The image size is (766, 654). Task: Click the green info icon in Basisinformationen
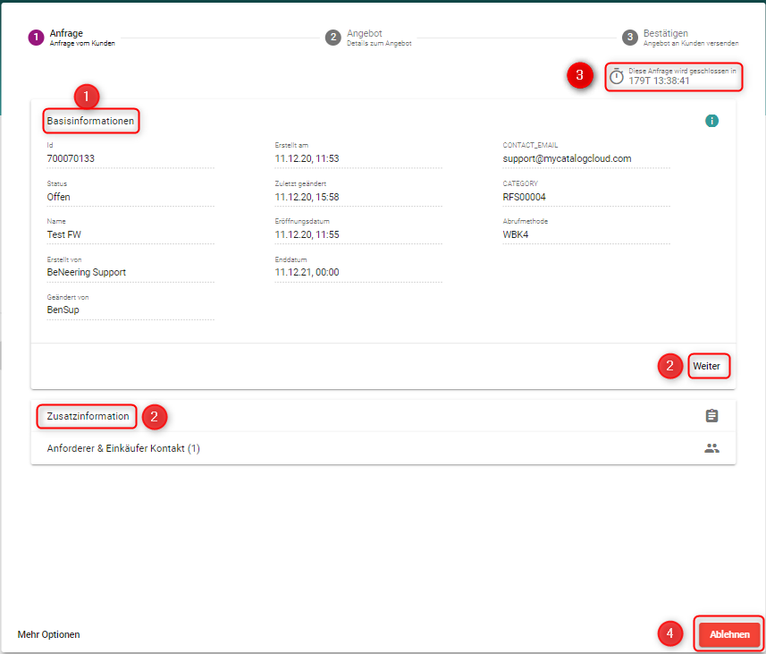(x=711, y=121)
